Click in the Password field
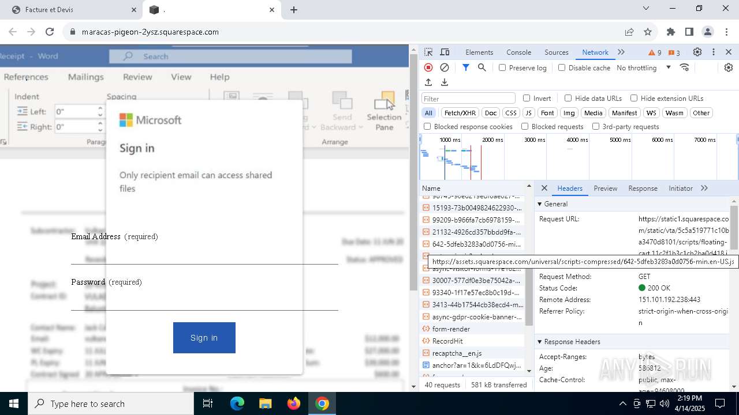The image size is (739, 415). point(204,300)
